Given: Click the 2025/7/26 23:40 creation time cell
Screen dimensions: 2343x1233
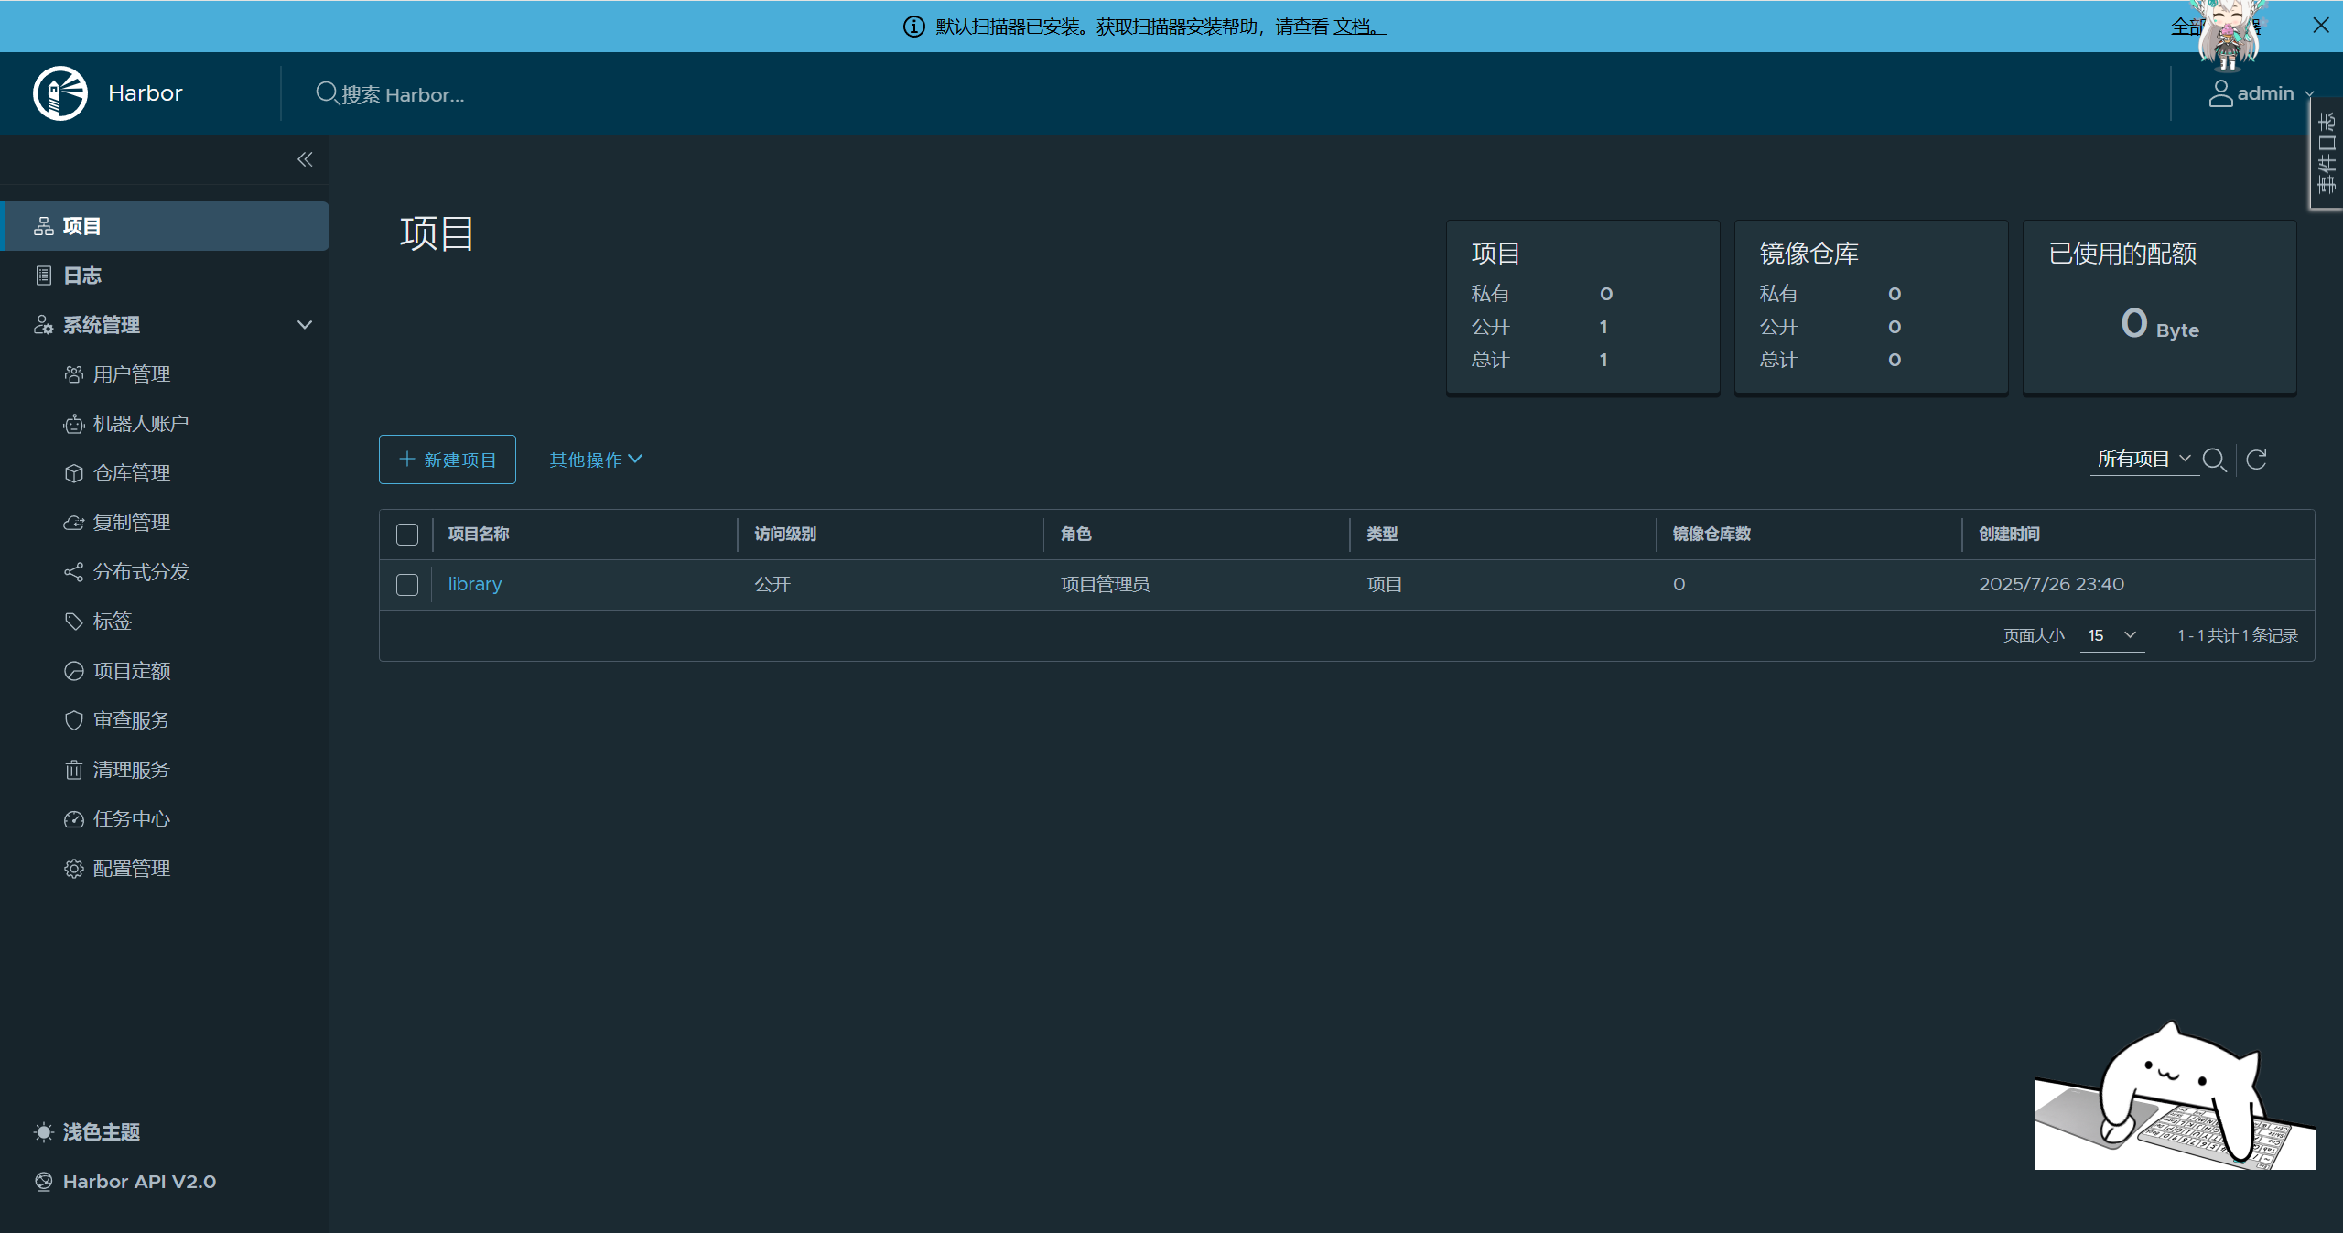Looking at the screenshot, I should point(2051,584).
